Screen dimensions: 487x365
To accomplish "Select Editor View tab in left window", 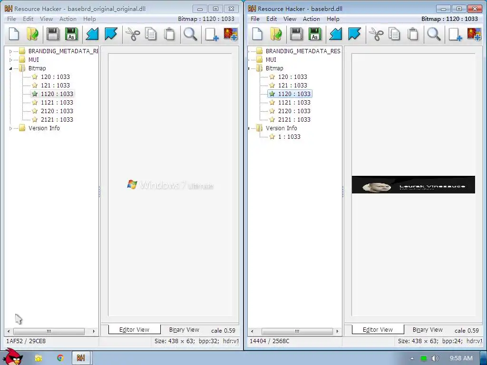I will tap(135, 330).
